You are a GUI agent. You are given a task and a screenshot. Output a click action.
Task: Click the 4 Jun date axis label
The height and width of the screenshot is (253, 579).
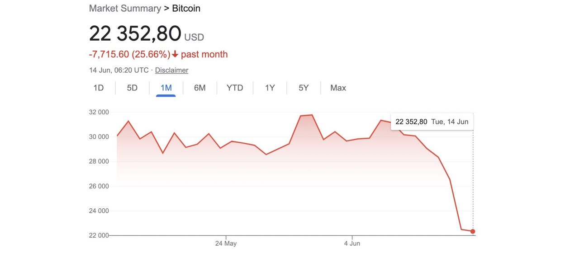click(x=352, y=244)
